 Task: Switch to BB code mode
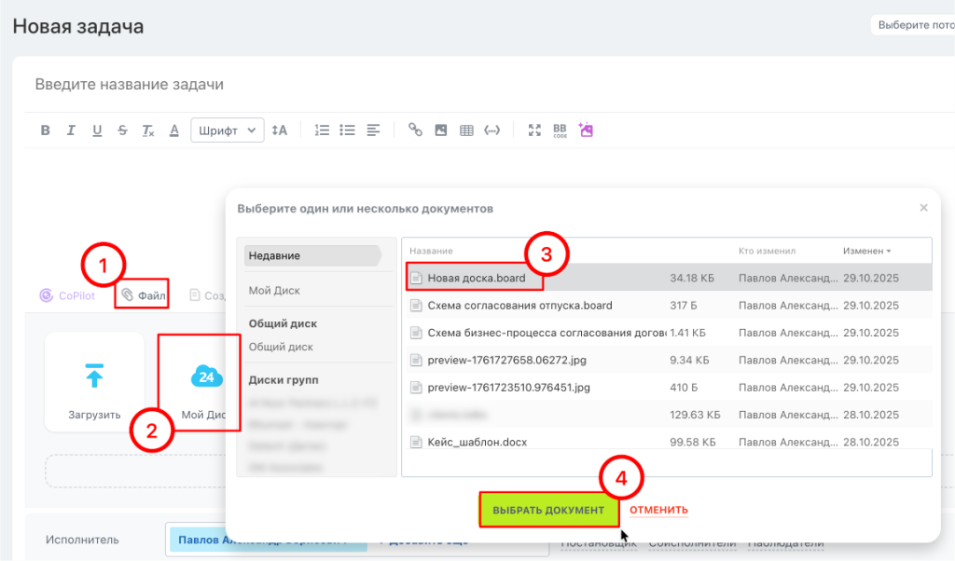click(560, 130)
